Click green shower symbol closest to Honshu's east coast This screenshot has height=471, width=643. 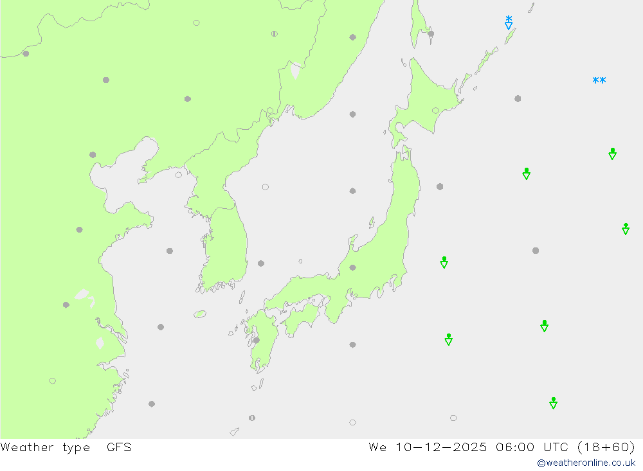pyautogui.click(x=444, y=262)
